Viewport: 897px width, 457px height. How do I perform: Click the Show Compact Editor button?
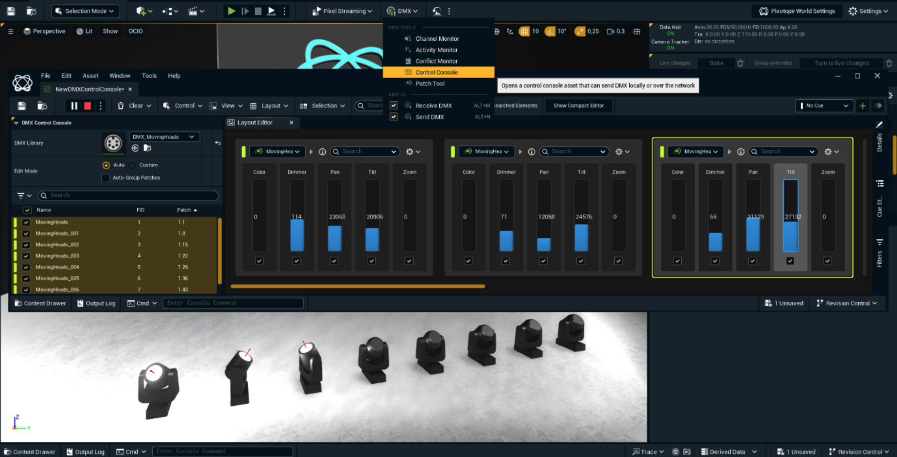[x=578, y=106]
